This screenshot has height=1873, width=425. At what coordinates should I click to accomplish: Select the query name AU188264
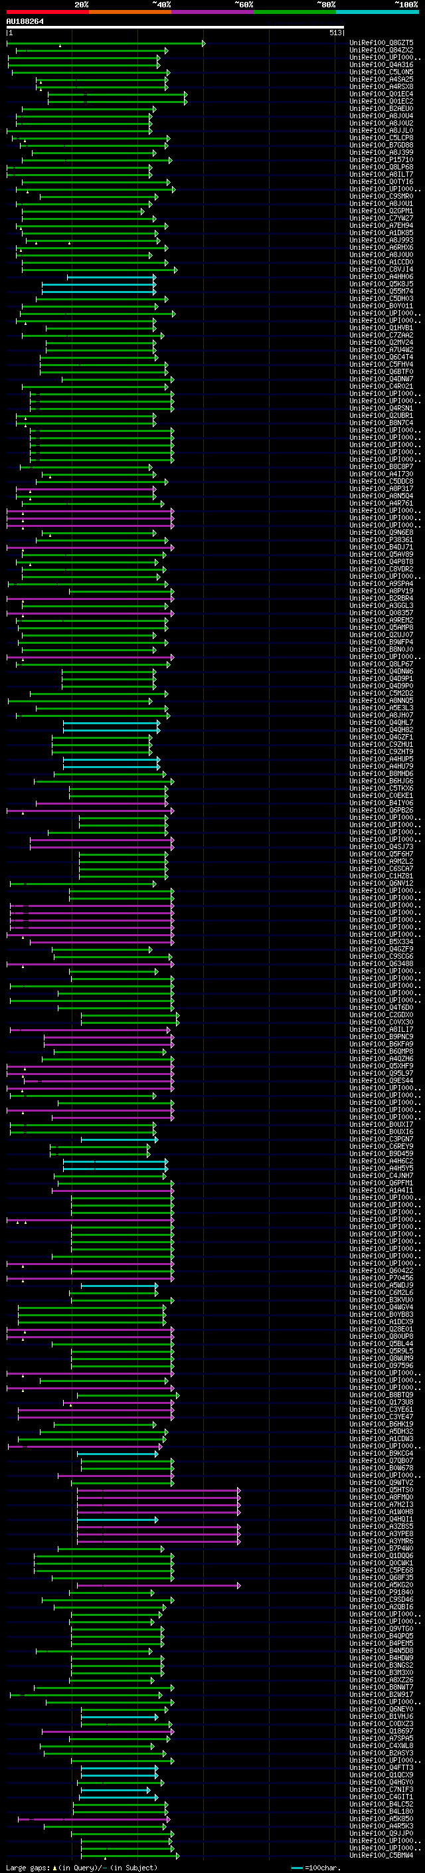[x=25, y=21]
